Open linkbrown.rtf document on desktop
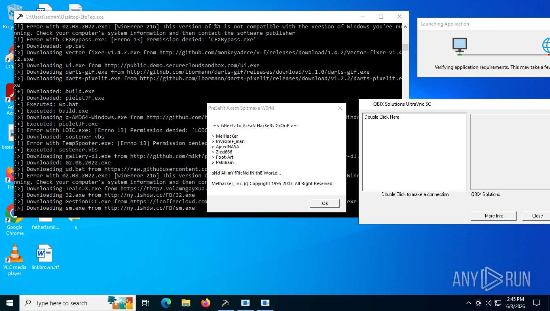The height and width of the screenshot is (311, 550). [x=45, y=257]
